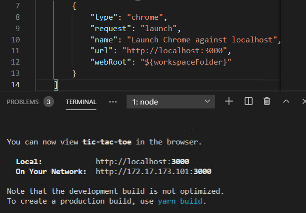Click the "Launch Chrome against localhost" string
The width and height of the screenshot is (306, 213).
[x=202, y=40]
